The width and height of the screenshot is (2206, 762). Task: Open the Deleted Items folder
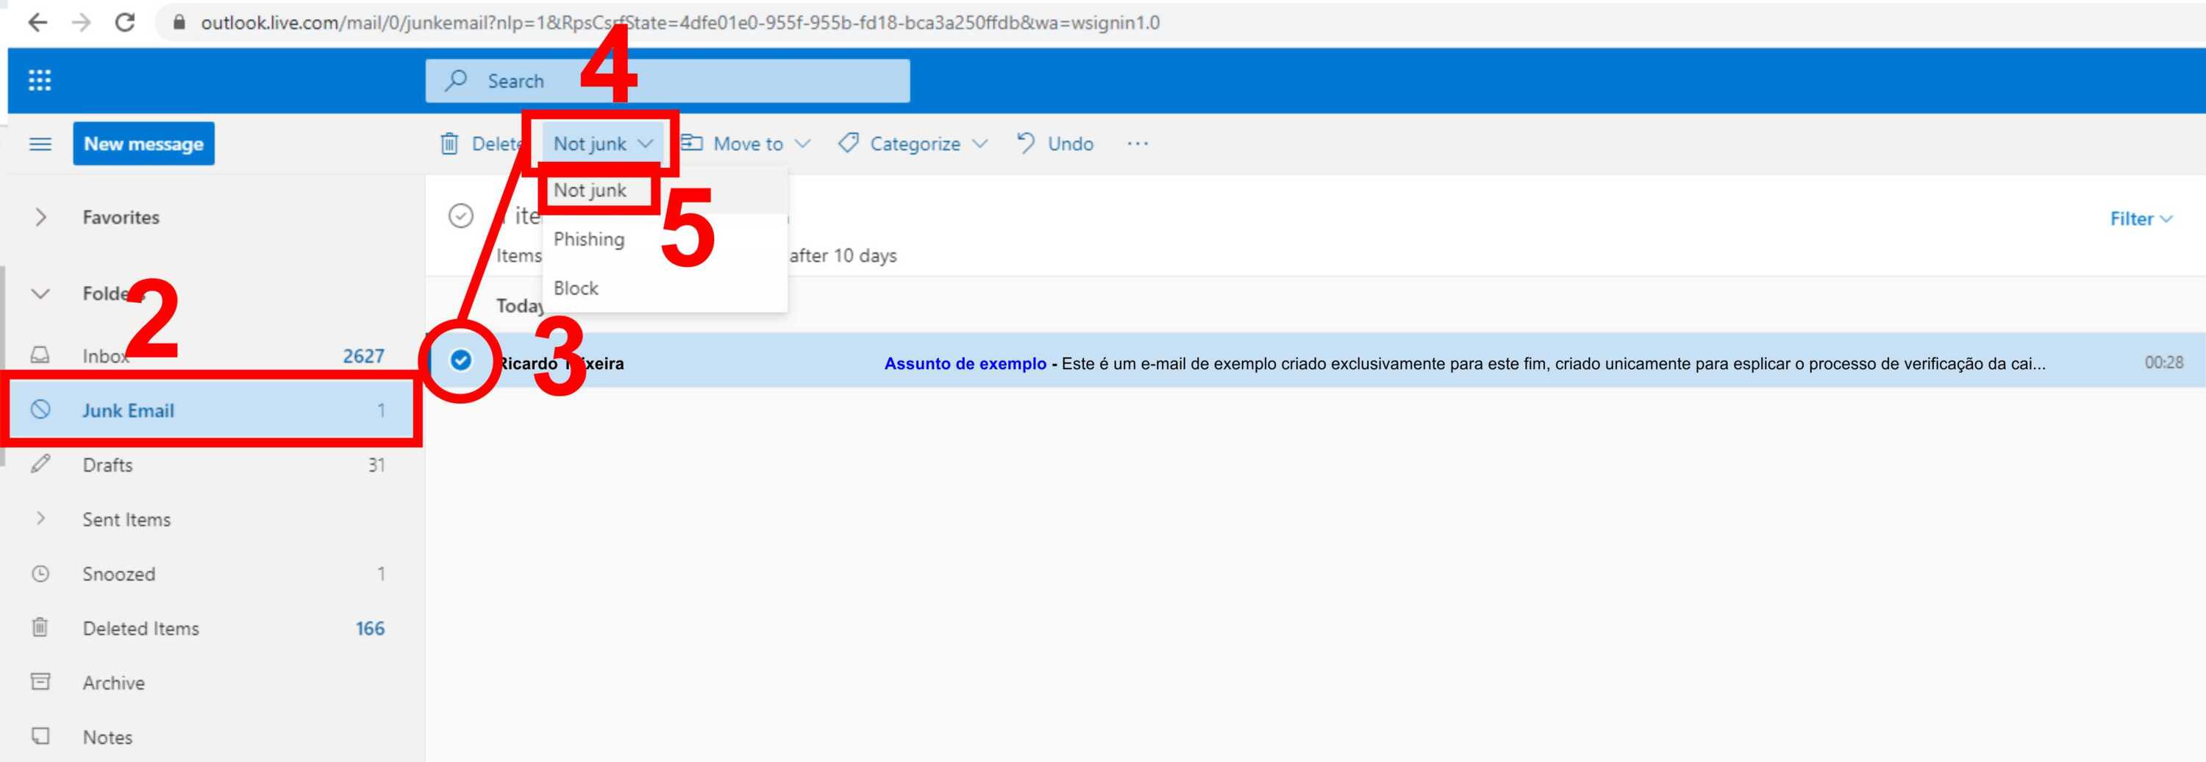coord(140,628)
